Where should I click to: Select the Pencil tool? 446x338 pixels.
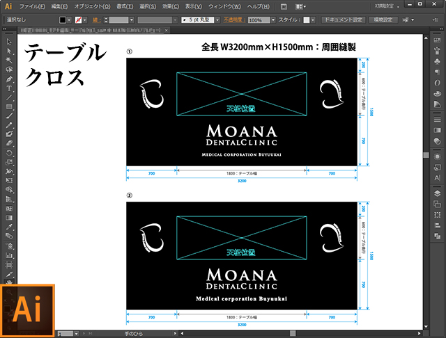[9, 125]
